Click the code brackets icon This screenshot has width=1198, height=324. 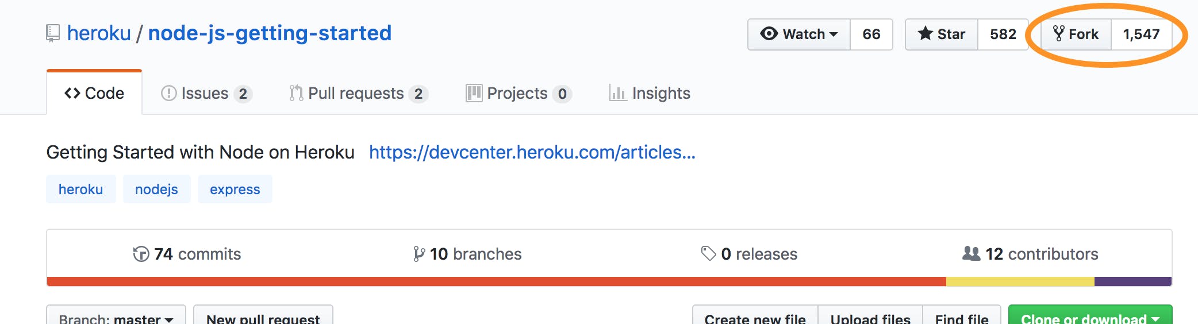pos(72,93)
